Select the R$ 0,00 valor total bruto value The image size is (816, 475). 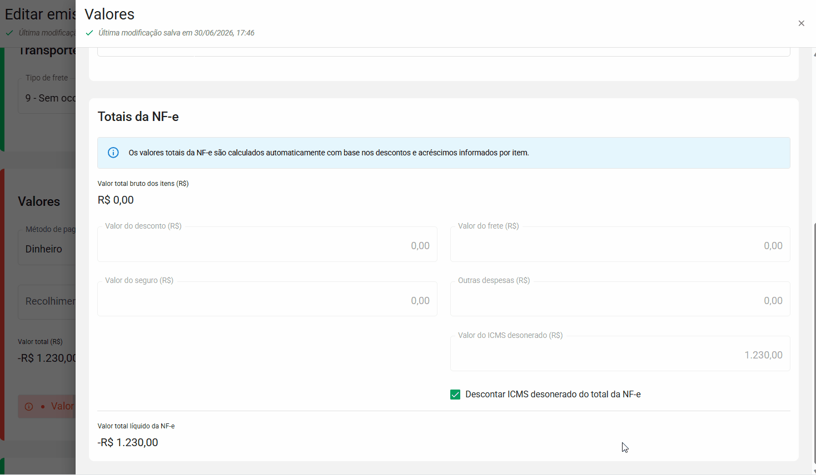pos(116,200)
